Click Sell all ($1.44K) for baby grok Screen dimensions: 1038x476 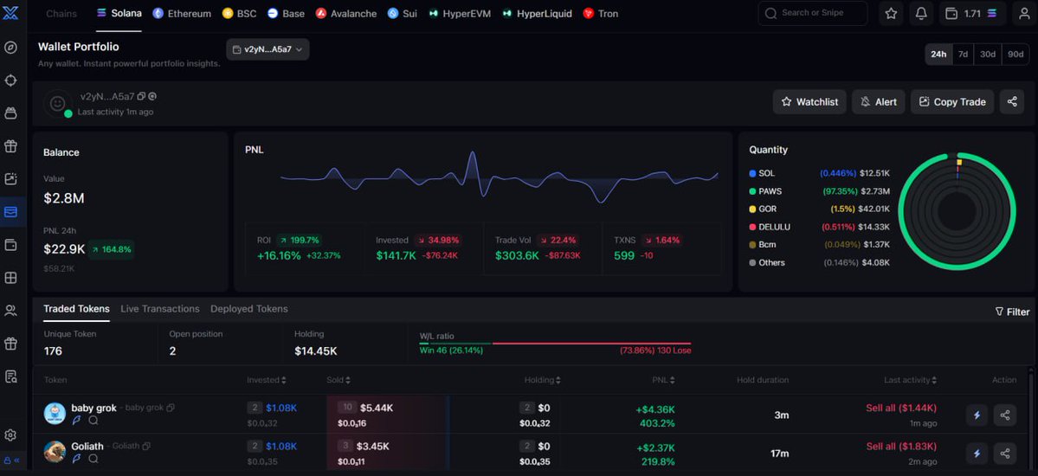901,408
